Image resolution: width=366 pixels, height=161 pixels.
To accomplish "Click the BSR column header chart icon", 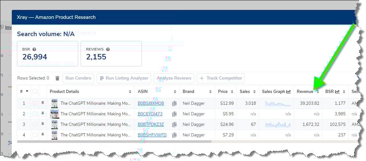I will point(337,91).
